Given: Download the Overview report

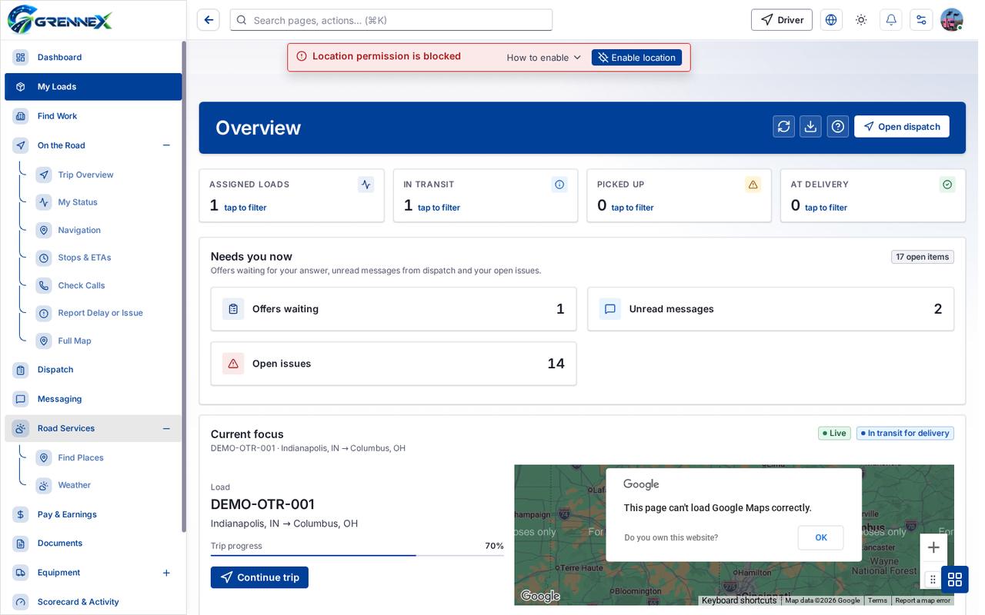Looking at the screenshot, I should coord(810,127).
